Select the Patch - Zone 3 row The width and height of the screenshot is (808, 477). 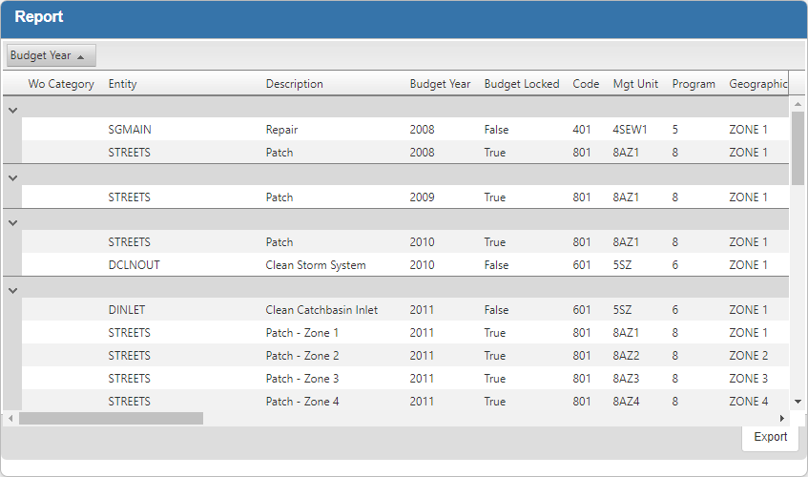405,379
